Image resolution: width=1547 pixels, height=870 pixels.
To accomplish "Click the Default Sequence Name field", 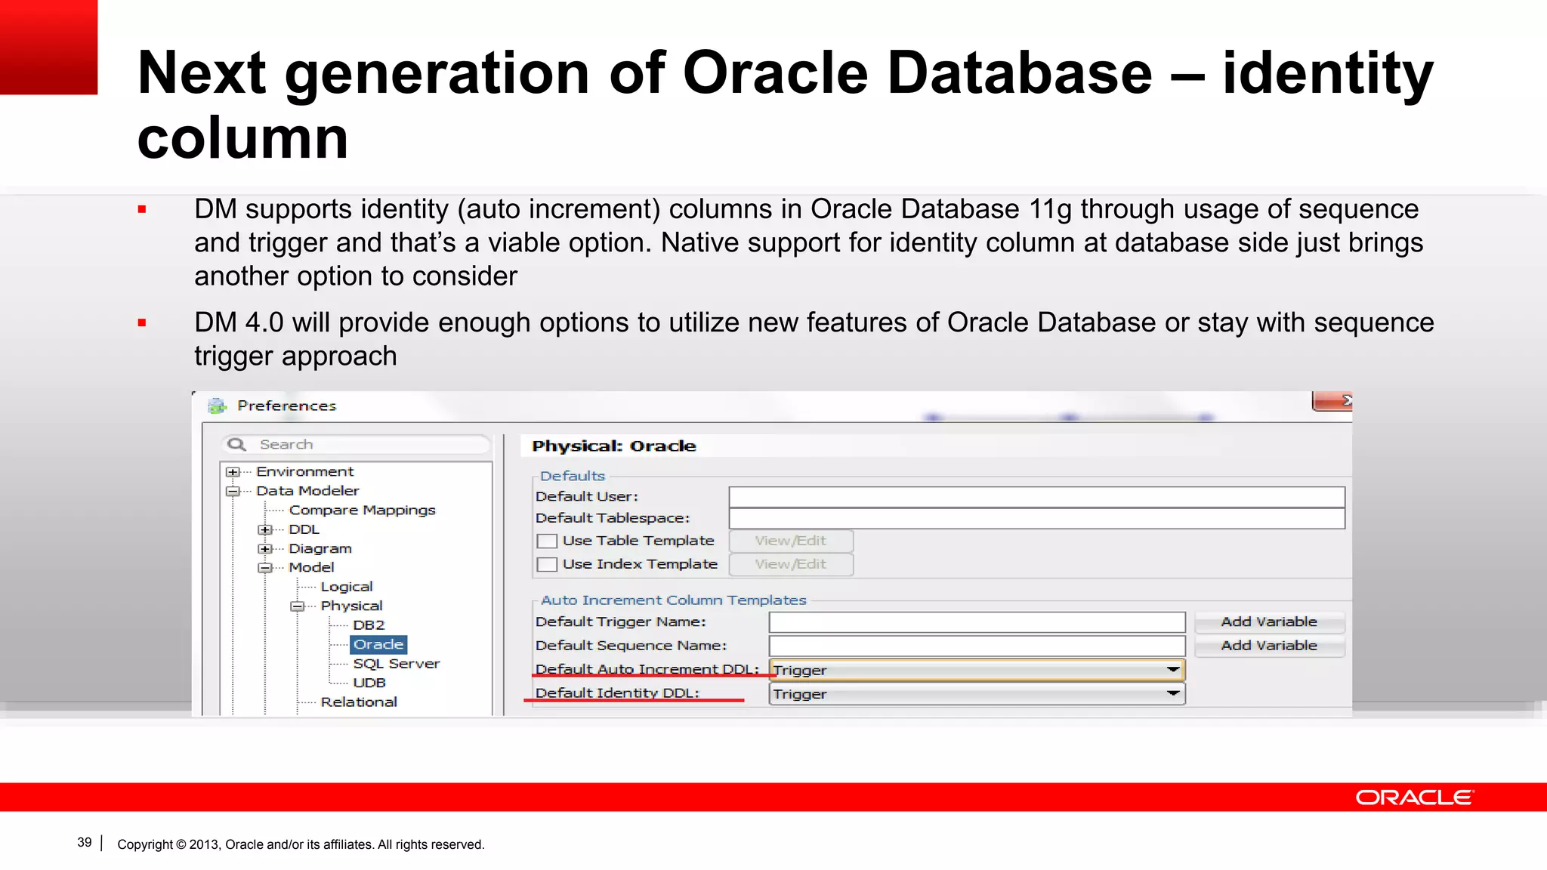I will click(x=977, y=646).
